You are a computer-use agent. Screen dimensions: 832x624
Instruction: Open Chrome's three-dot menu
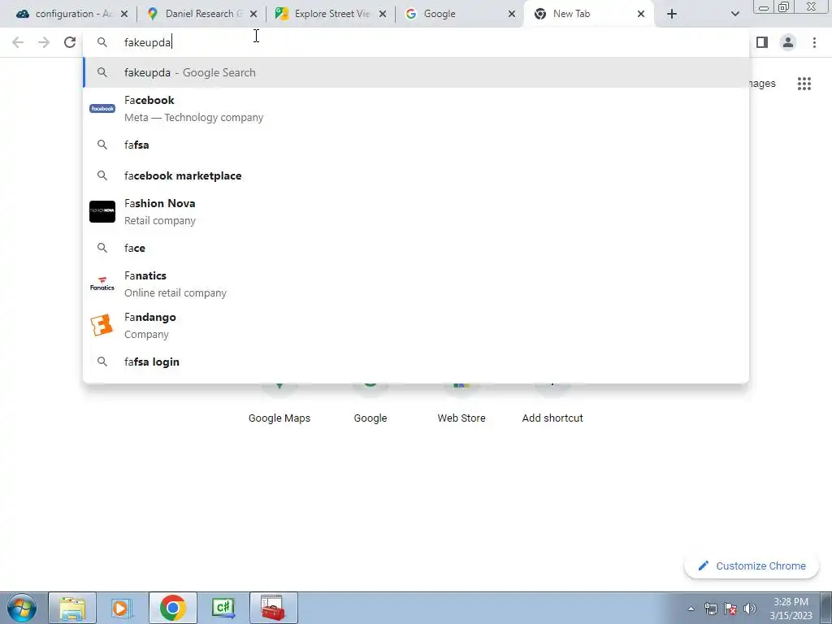click(814, 42)
